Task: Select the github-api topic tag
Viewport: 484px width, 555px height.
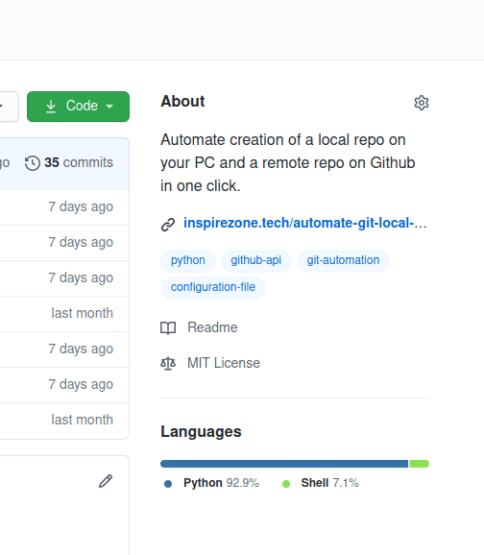Action: 256,260
